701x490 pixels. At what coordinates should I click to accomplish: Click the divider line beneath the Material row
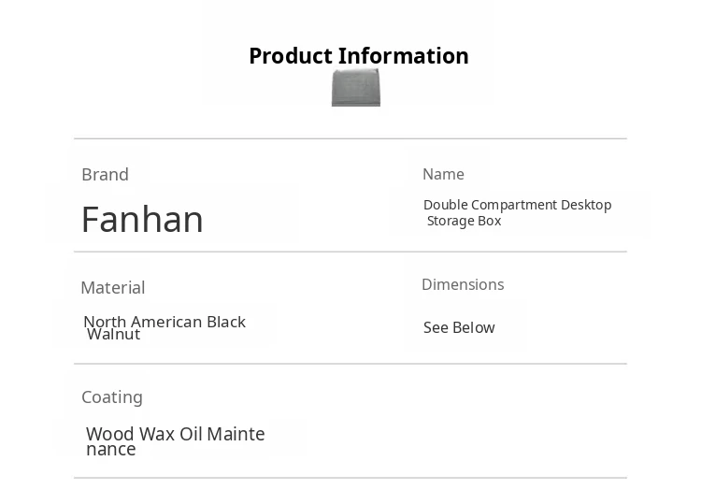(350, 364)
